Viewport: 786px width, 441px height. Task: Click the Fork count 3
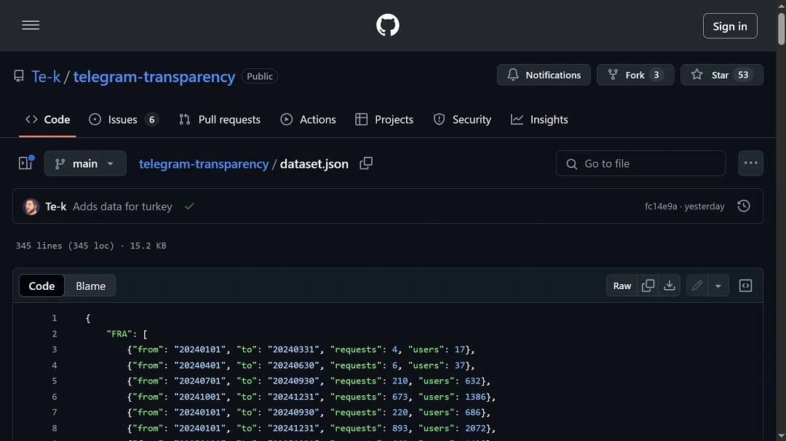point(656,75)
